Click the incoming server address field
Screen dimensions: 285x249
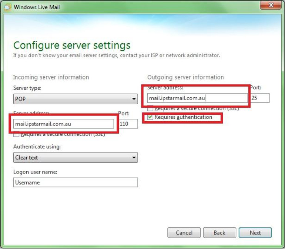pyautogui.click(x=64, y=124)
